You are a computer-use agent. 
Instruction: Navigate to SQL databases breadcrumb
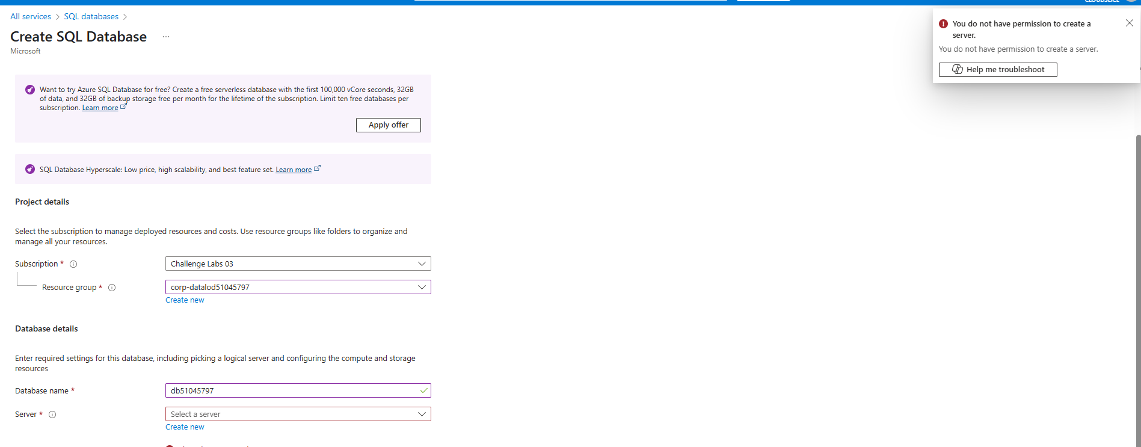click(91, 16)
